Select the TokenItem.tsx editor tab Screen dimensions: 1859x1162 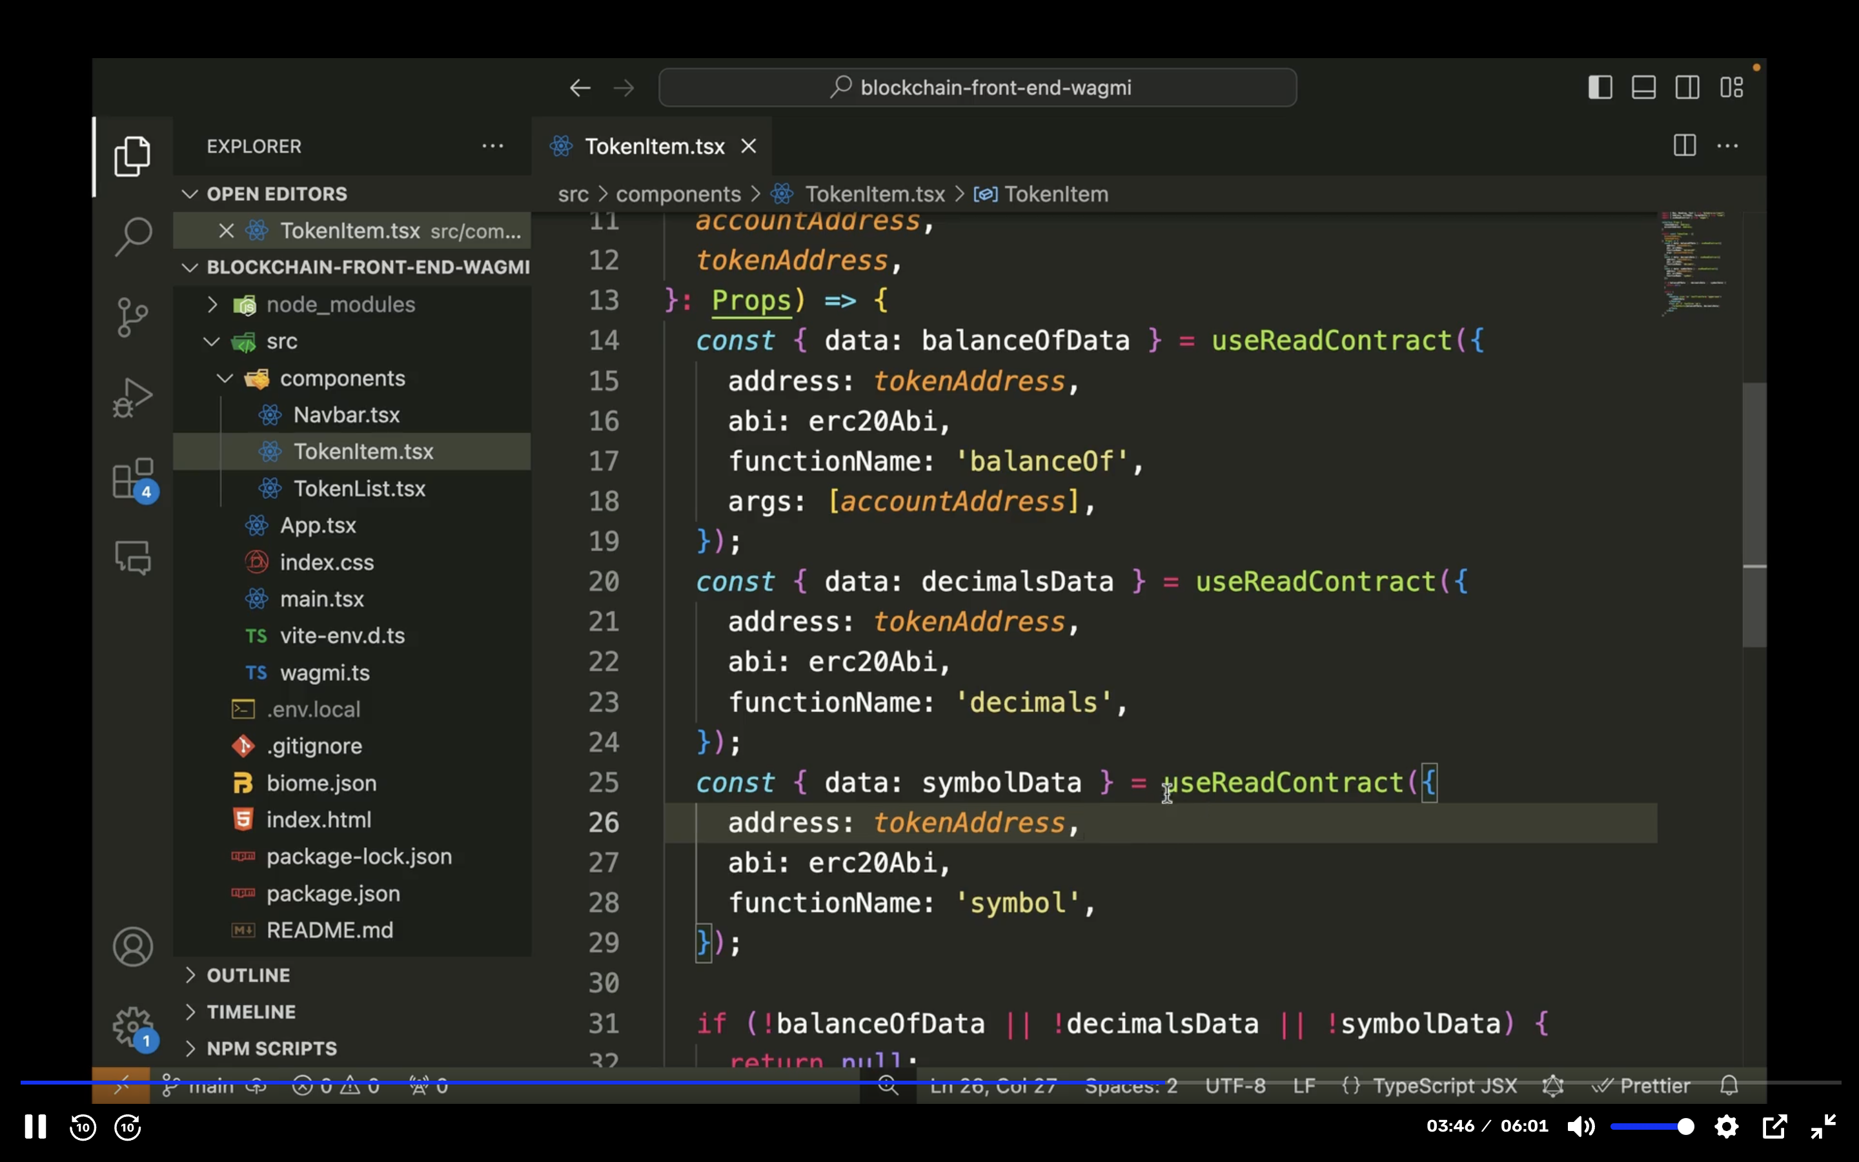click(651, 146)
